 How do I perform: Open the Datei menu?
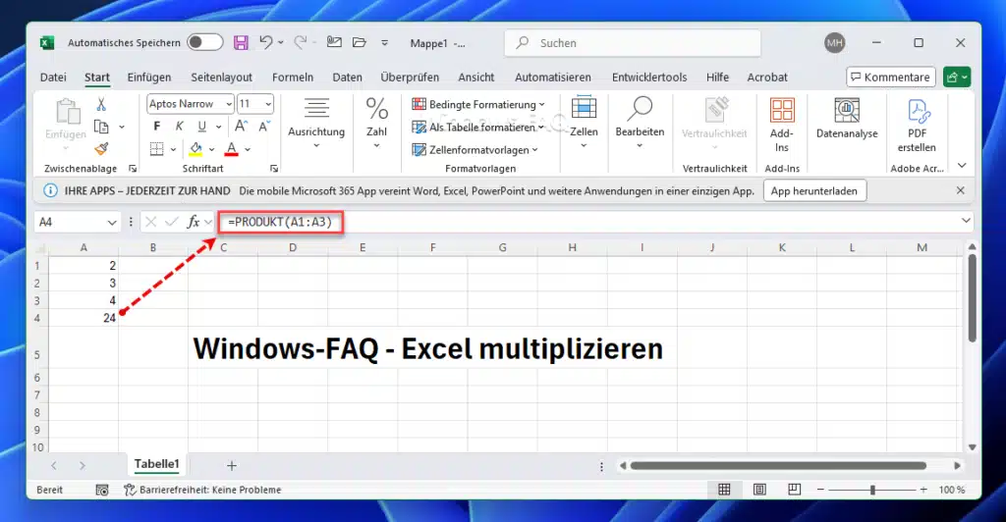(53, 77)
